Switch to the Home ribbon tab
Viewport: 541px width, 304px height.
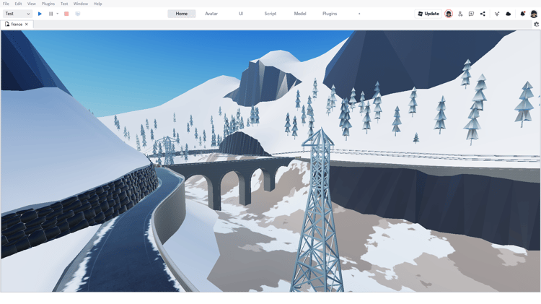tap(182, 14)
